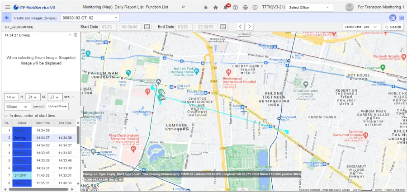Open the Start Date calendar picker
The width and height of the screenshot is (407, 192).
click(147, 27)
